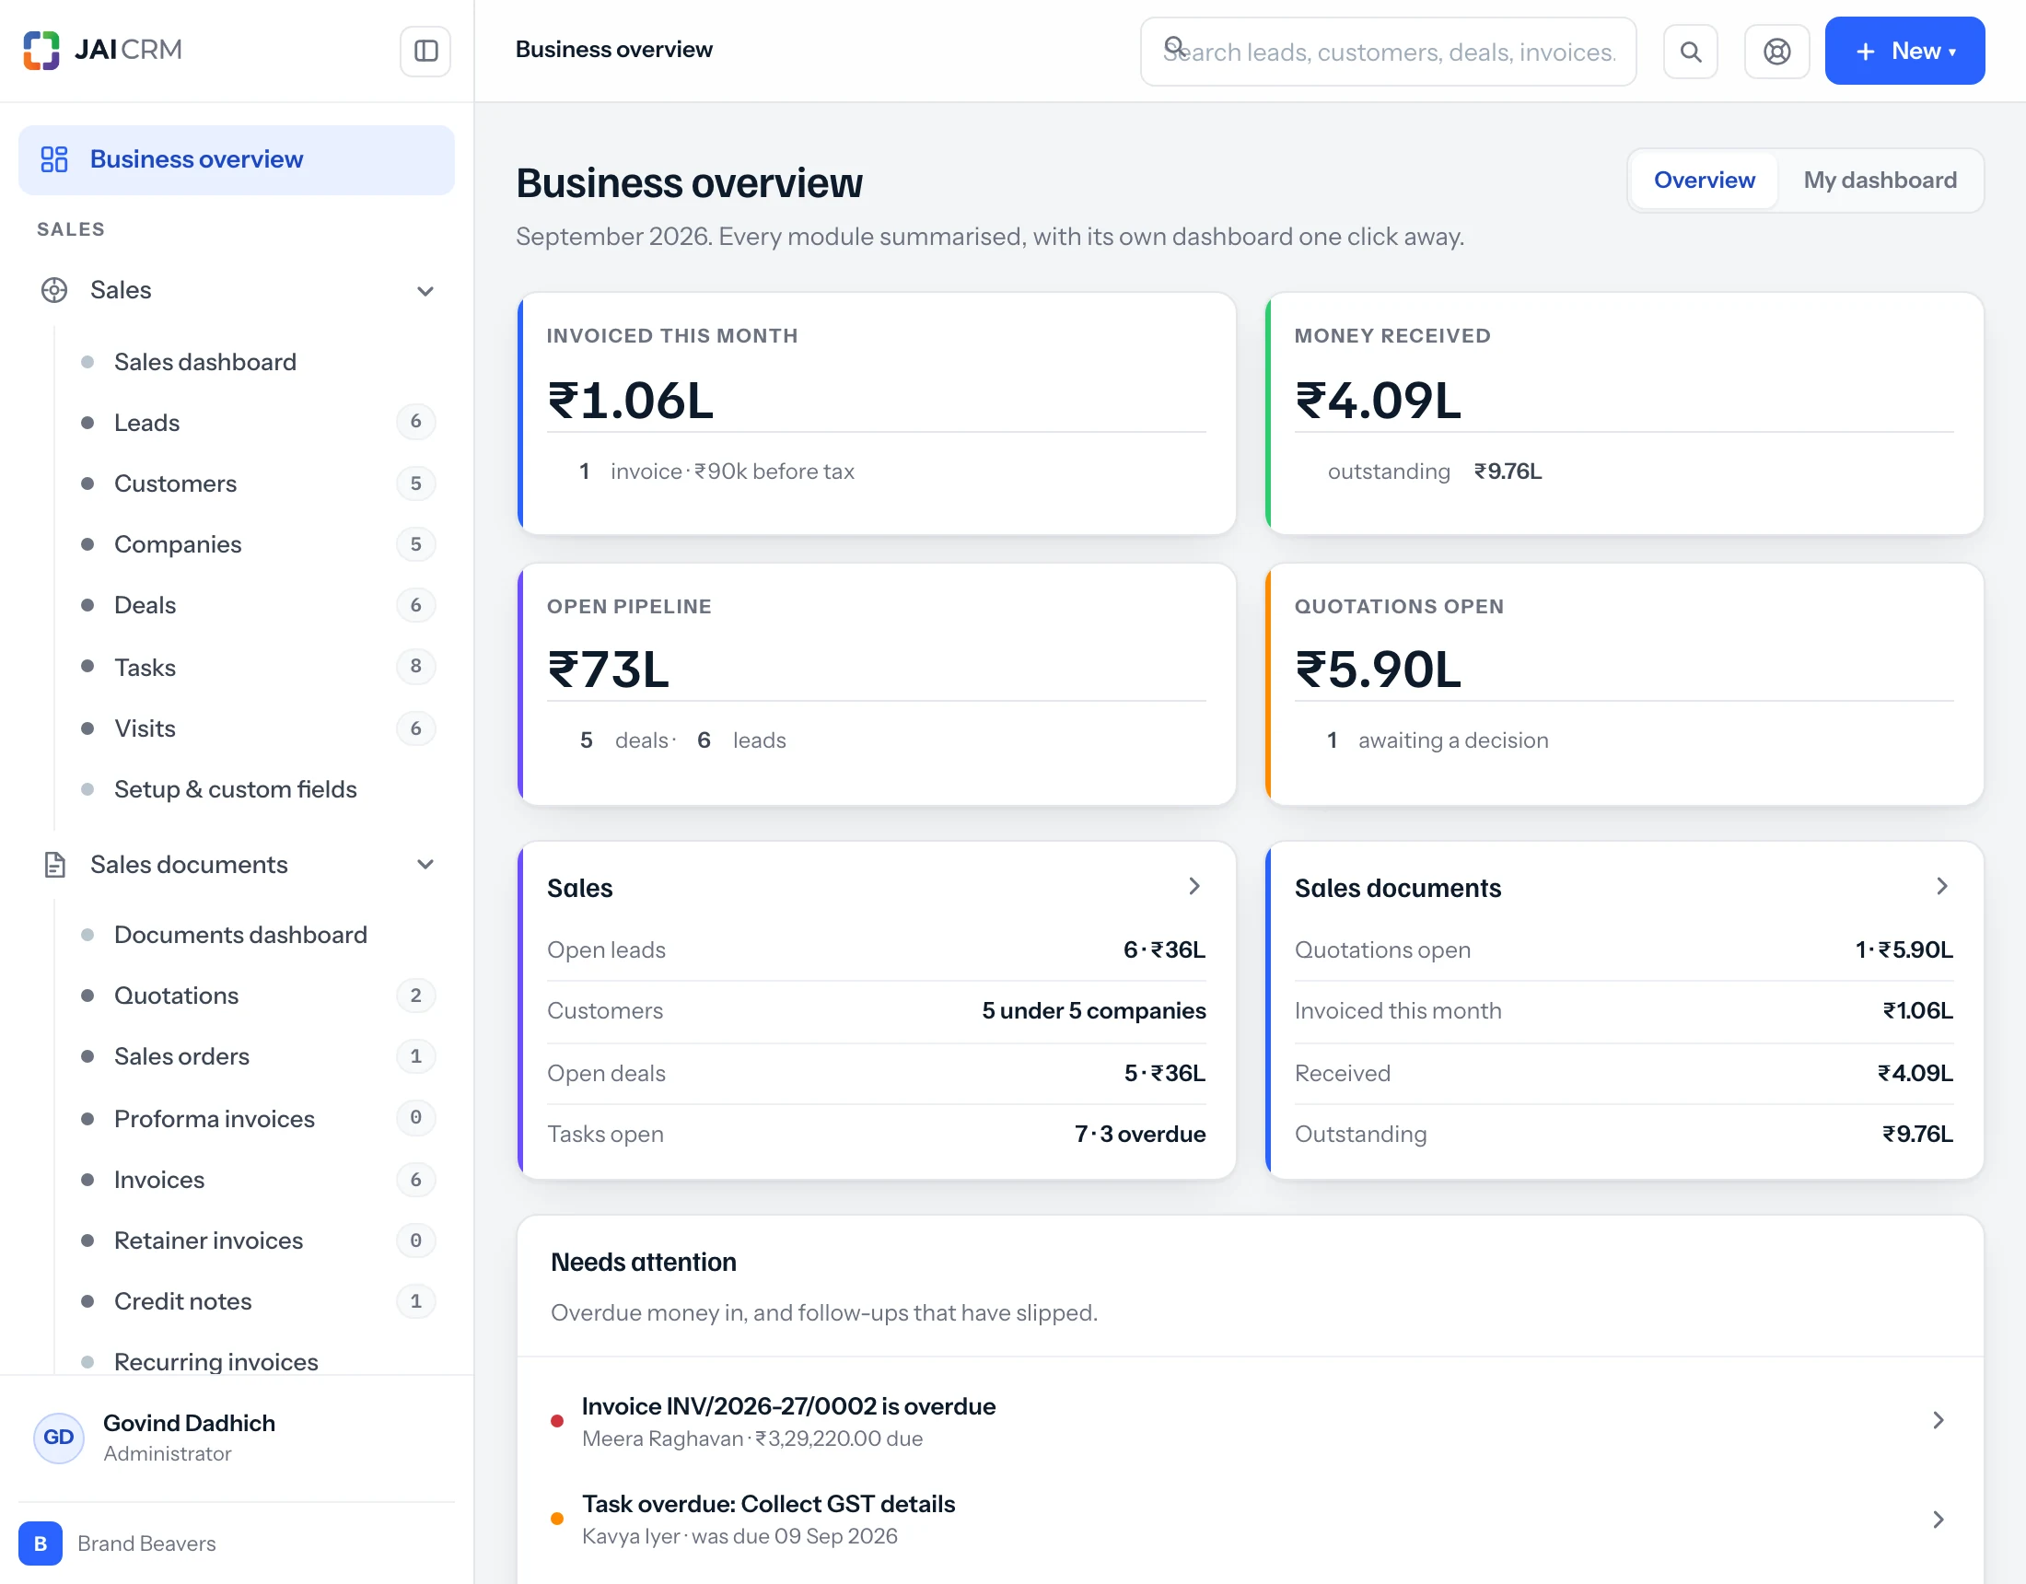Viewport: 2026px width, 1584px height.
Task: Collapse the Sales documents section chevron
Action: point(425,865)
